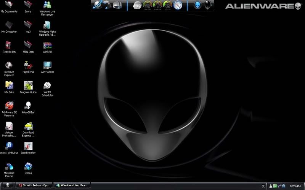Open Windows Live Messenger desktop shortcut
This screenshot has height=190, width=305.
pos(47,5)
